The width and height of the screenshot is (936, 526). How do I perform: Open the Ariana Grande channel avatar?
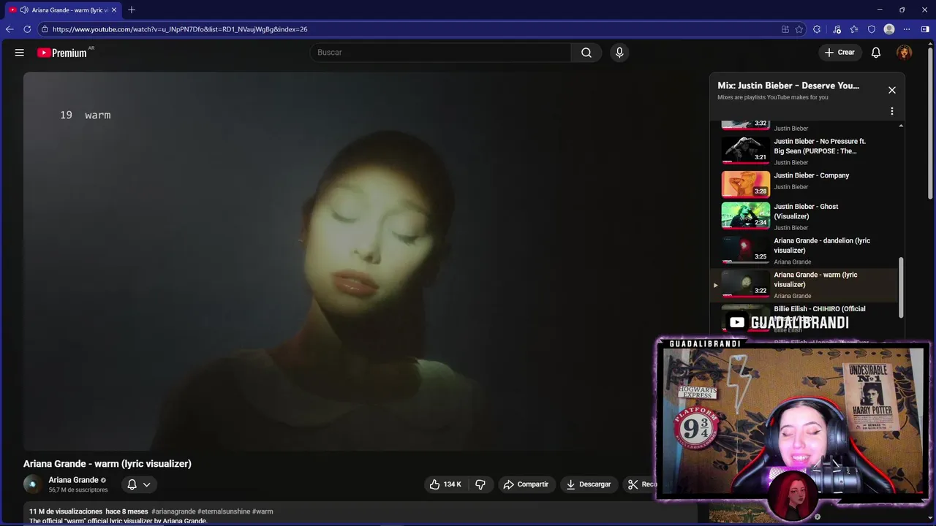tap(32, 484)
